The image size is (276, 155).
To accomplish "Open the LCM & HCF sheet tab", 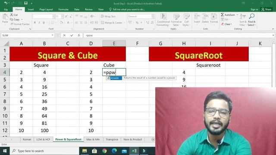I will (43, 139).
